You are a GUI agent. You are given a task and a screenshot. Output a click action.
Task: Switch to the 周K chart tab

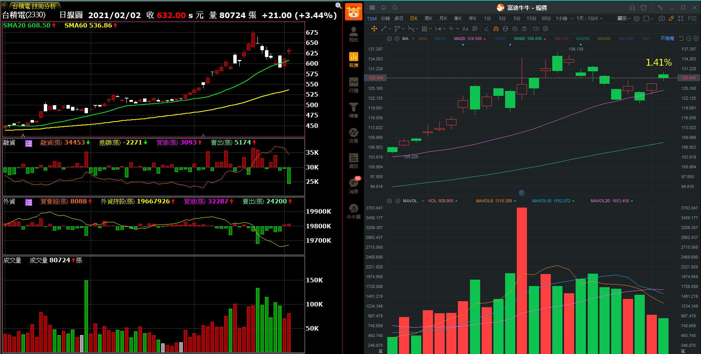point(428,18)
